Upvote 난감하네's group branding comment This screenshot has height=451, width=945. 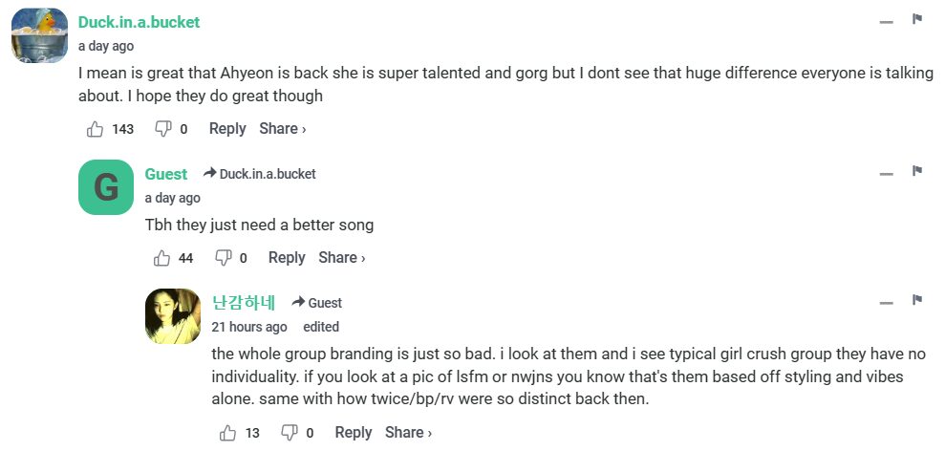tap(228, 433)
